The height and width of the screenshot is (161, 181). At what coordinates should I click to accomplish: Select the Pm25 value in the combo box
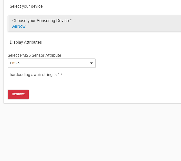pyautogui.click(x=15, y=63)
